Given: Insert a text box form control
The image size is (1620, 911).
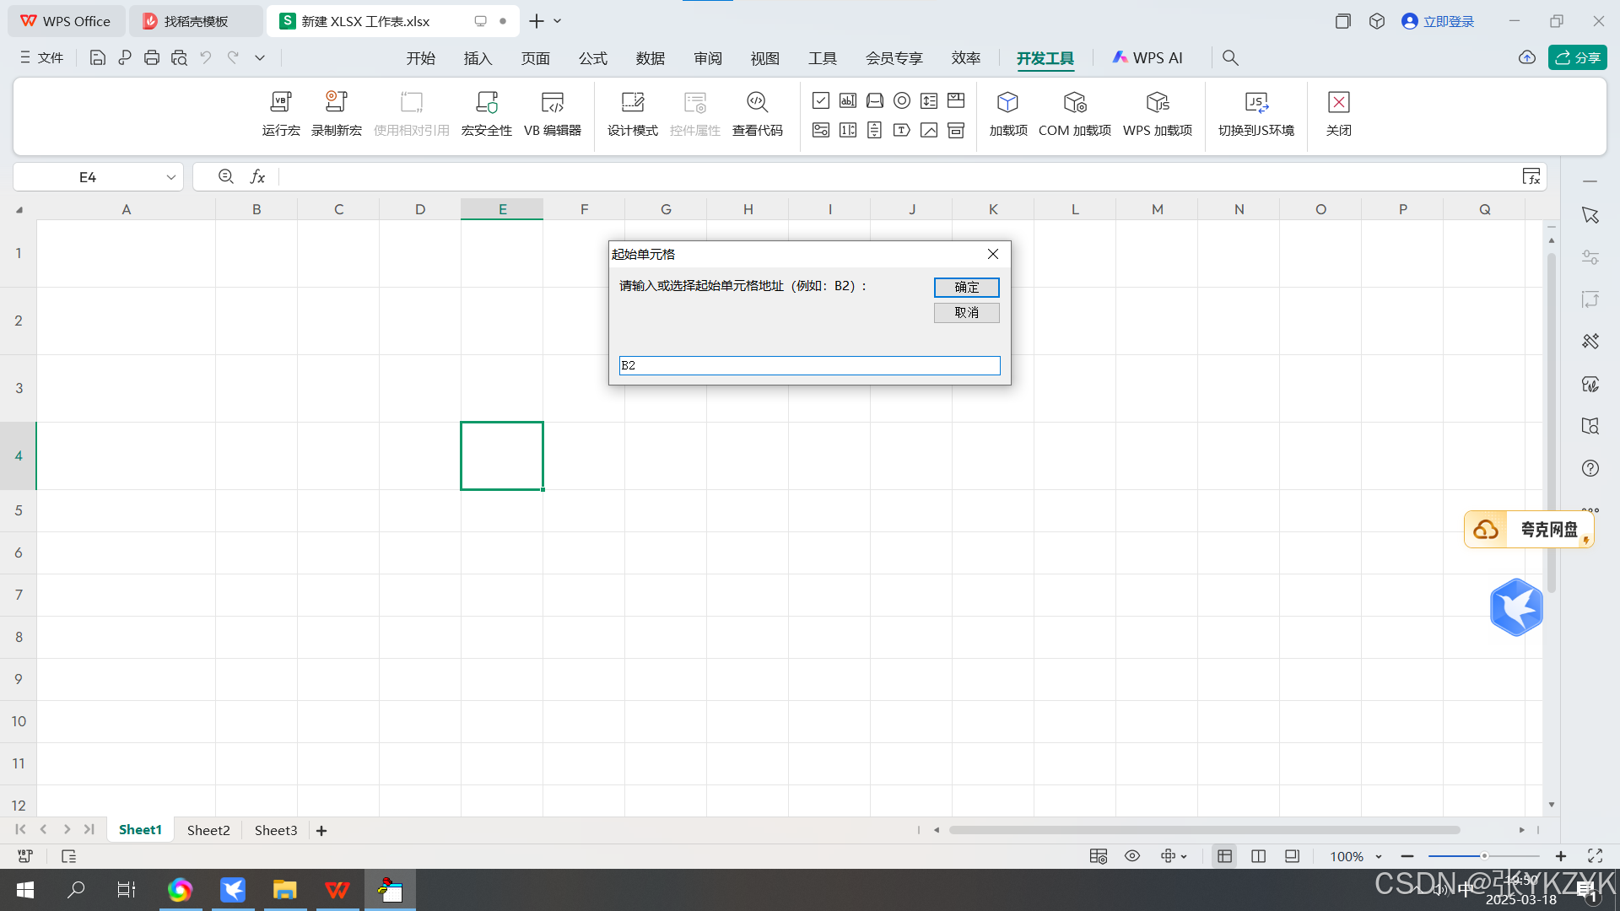Looking at the screenshot, I should click(x=848, y=101).
